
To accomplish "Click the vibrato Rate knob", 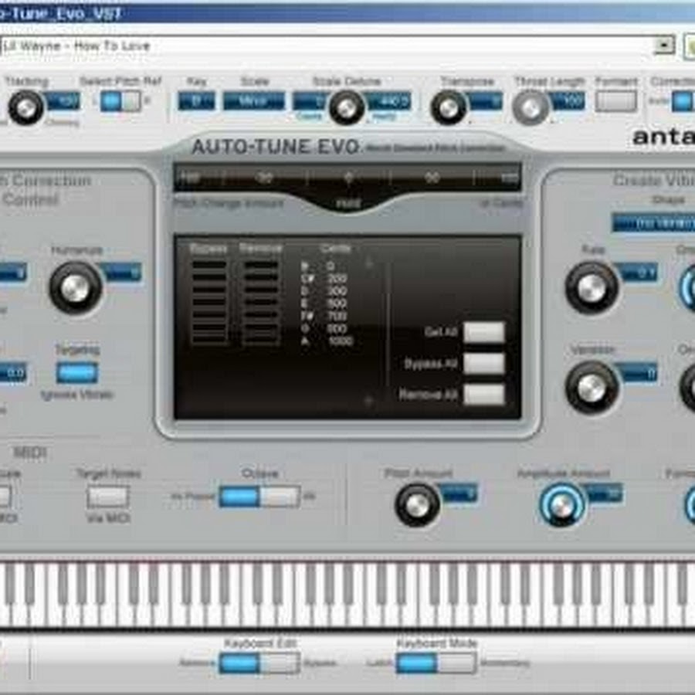I will pyautogui.click(x=592, y=287).
